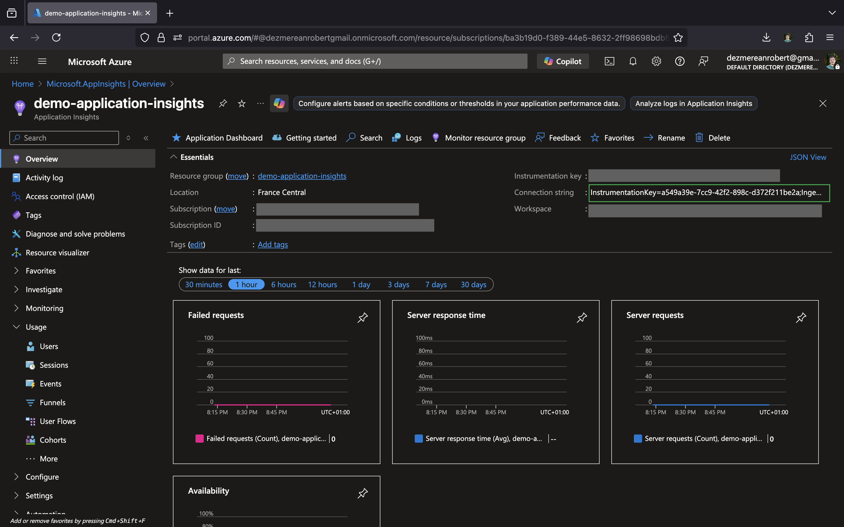Open Copilot from the top bar
This screenshot has width=844, height=527.
point(563,61)
